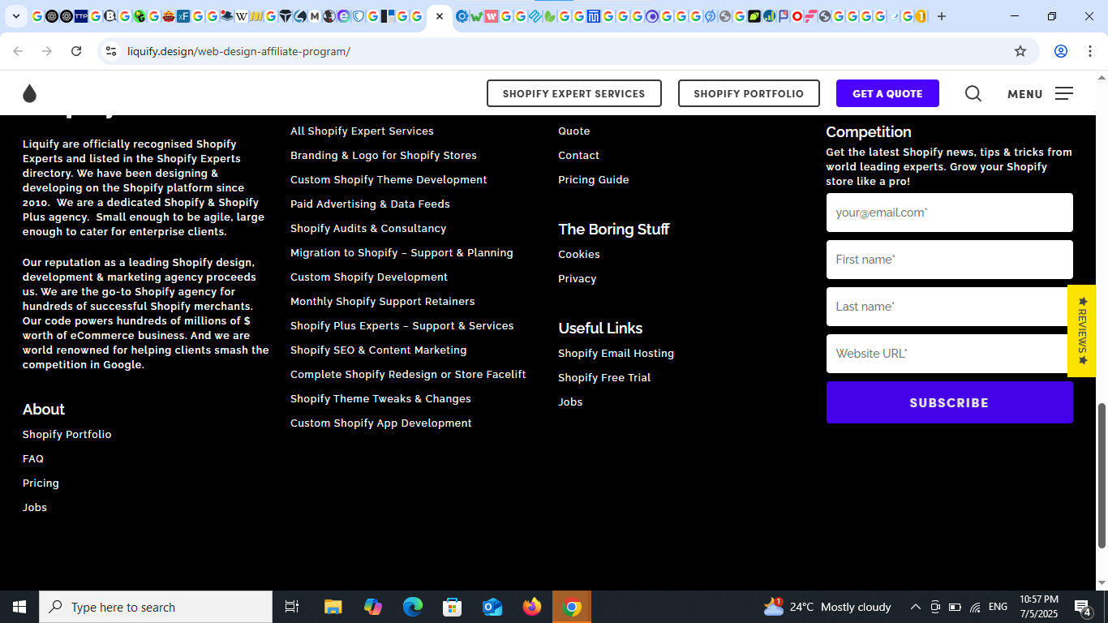Open Task View on the taskbar
1108x623 pixels.
tap(292, 607)
